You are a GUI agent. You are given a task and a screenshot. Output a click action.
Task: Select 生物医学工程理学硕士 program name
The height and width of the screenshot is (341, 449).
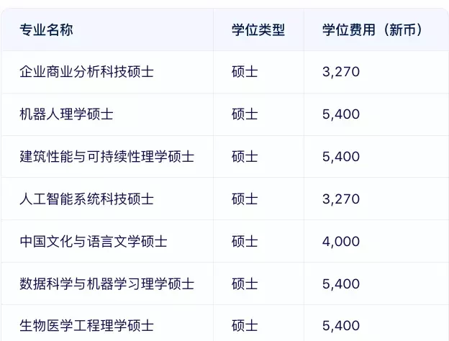click(x=86, y=326)
